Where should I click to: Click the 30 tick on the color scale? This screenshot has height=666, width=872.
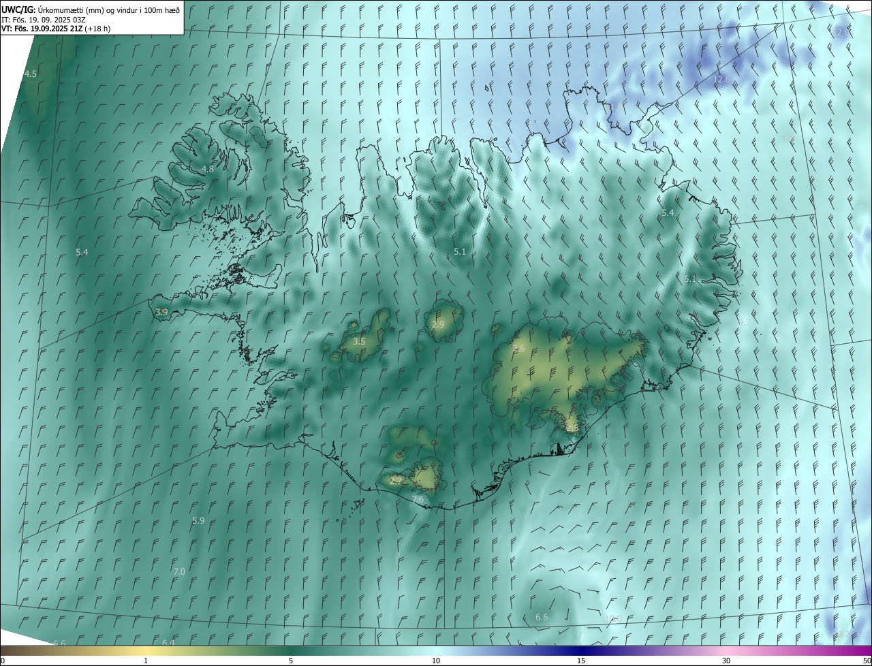(726, 661)
